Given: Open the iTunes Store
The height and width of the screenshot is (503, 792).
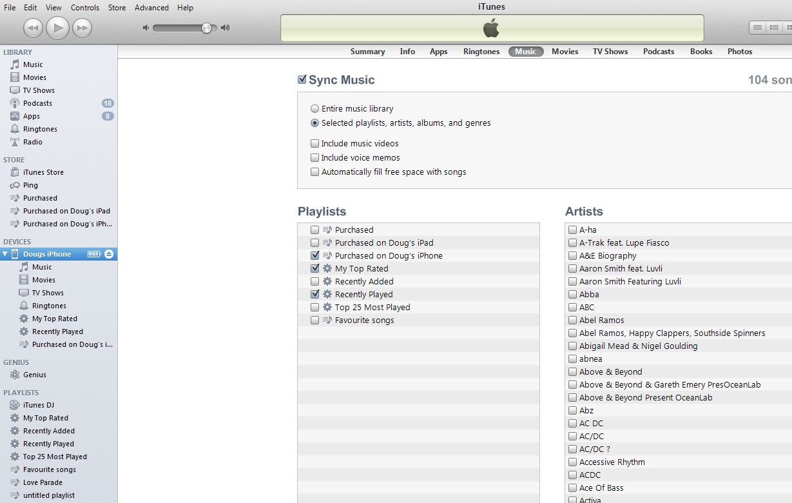Looking at the screenshot, I should (43, 172).
